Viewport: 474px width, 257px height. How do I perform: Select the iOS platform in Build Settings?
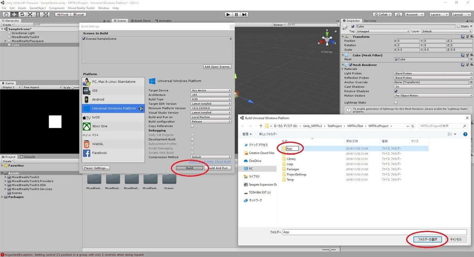click(x=114, y=91)
